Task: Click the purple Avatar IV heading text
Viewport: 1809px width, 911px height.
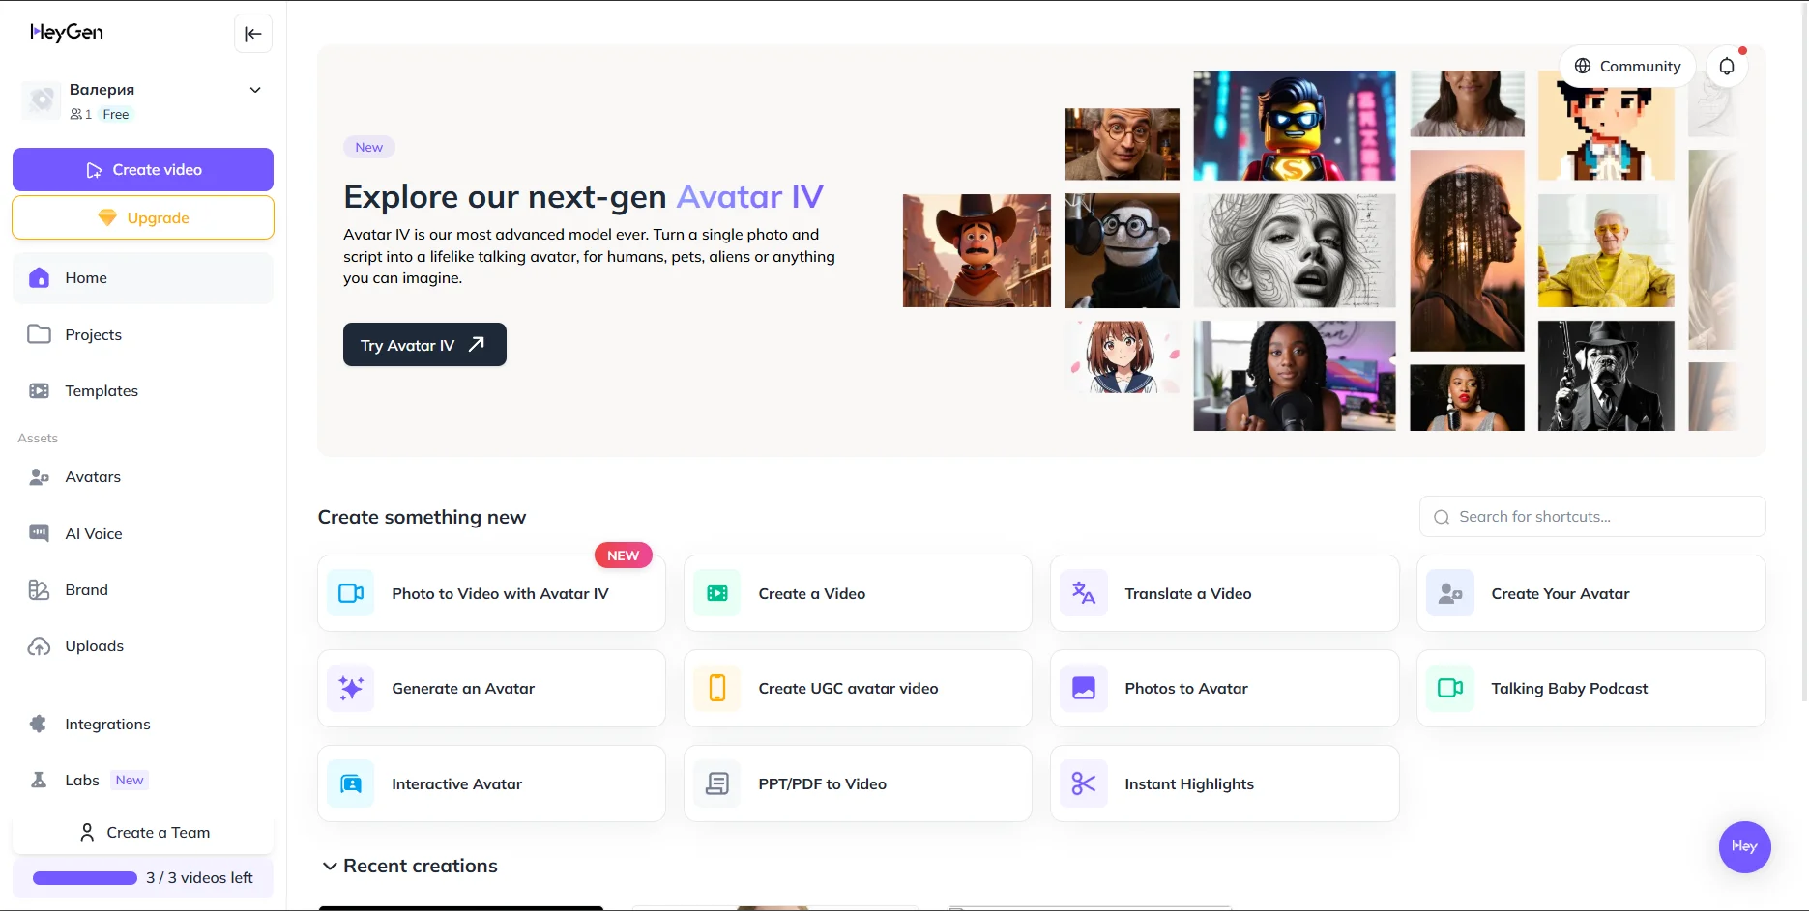Action: pyautogui.click(x=750, y=197)
